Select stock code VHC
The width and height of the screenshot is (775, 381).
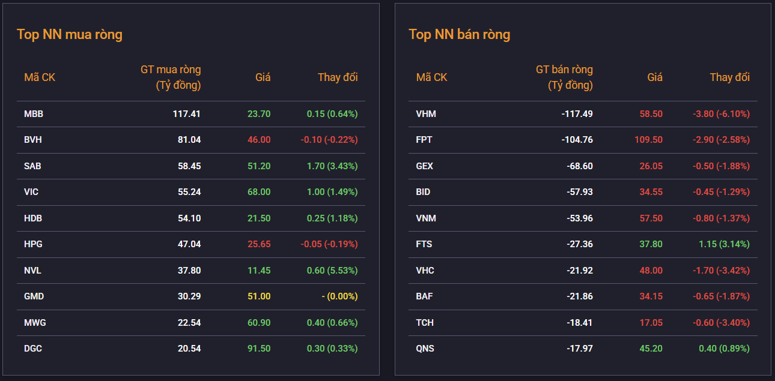pyautogui.click(x=425, y=270)
